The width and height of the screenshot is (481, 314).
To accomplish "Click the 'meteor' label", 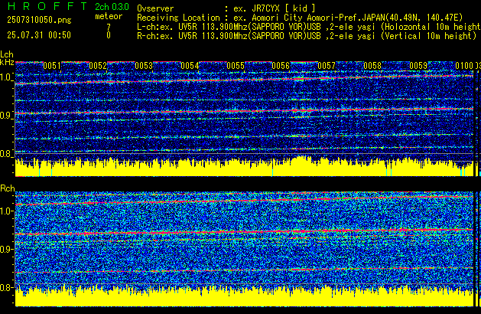I will [109, 16].
